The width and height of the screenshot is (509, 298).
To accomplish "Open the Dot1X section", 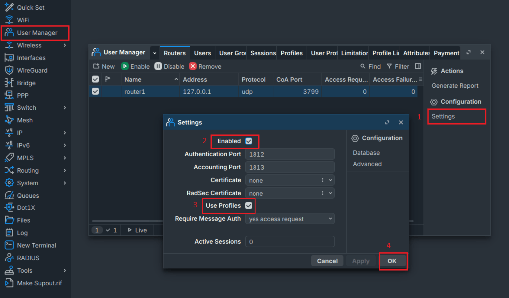I will click(26, 207).
